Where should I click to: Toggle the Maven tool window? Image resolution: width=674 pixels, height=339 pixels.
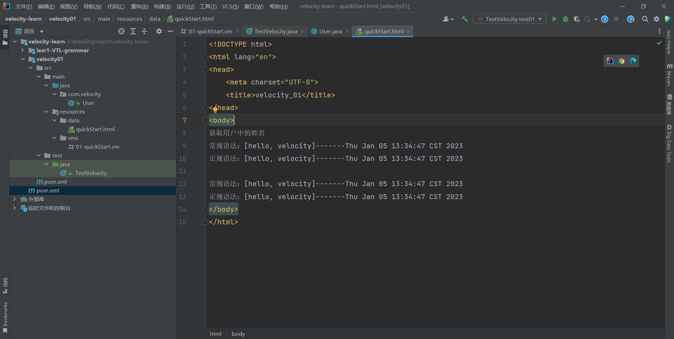point(669,75)
